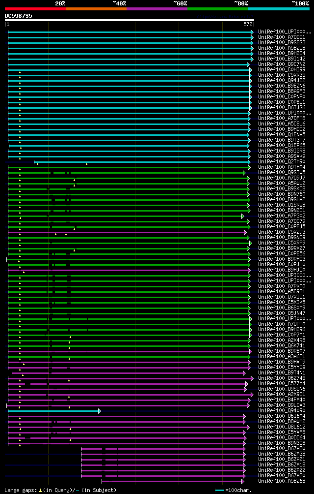Select the UniRef100_Q1EP65 label
Screen dimensions: 314x494
point(282,146)
